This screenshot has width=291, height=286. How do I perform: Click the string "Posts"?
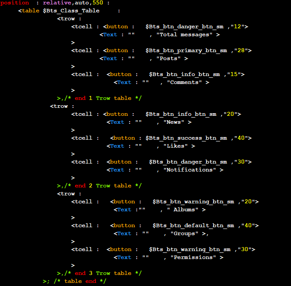point(168,59)
